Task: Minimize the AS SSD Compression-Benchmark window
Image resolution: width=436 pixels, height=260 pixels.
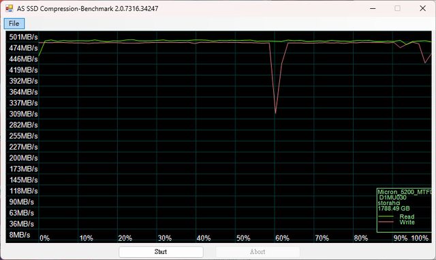Action: (373, 8)
